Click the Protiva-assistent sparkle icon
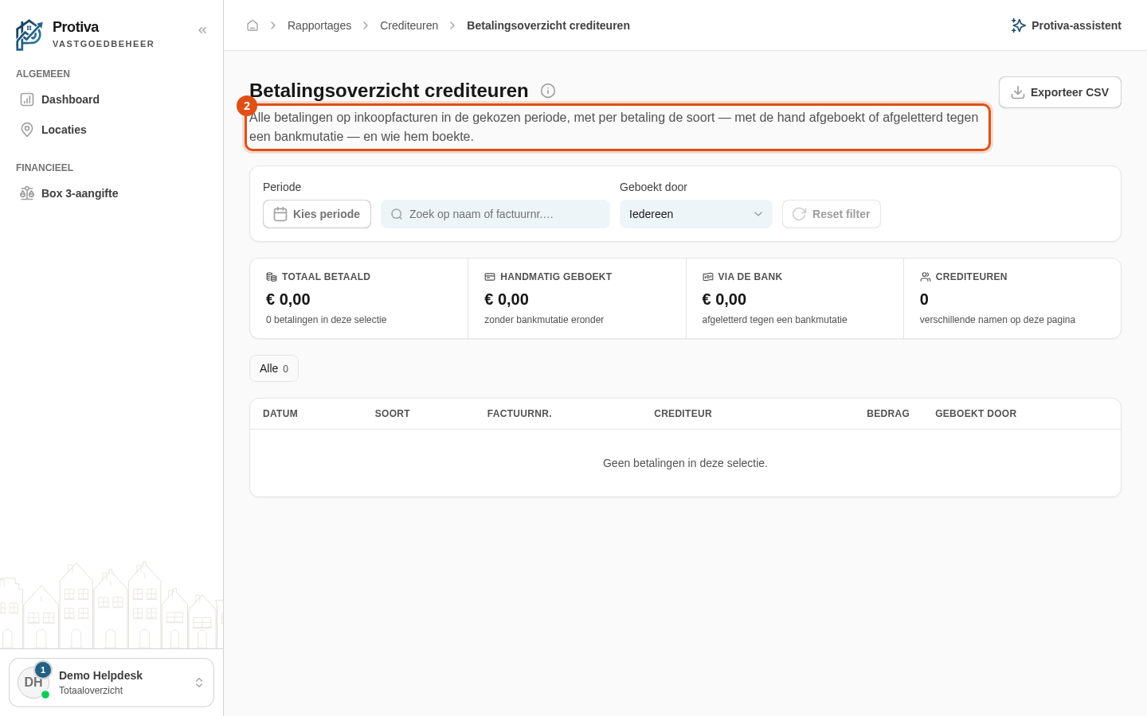 [x=1018, y=25]
